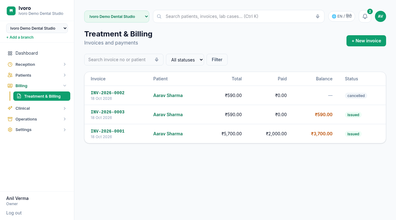Activate voice input in global search bar

(318, 16)
